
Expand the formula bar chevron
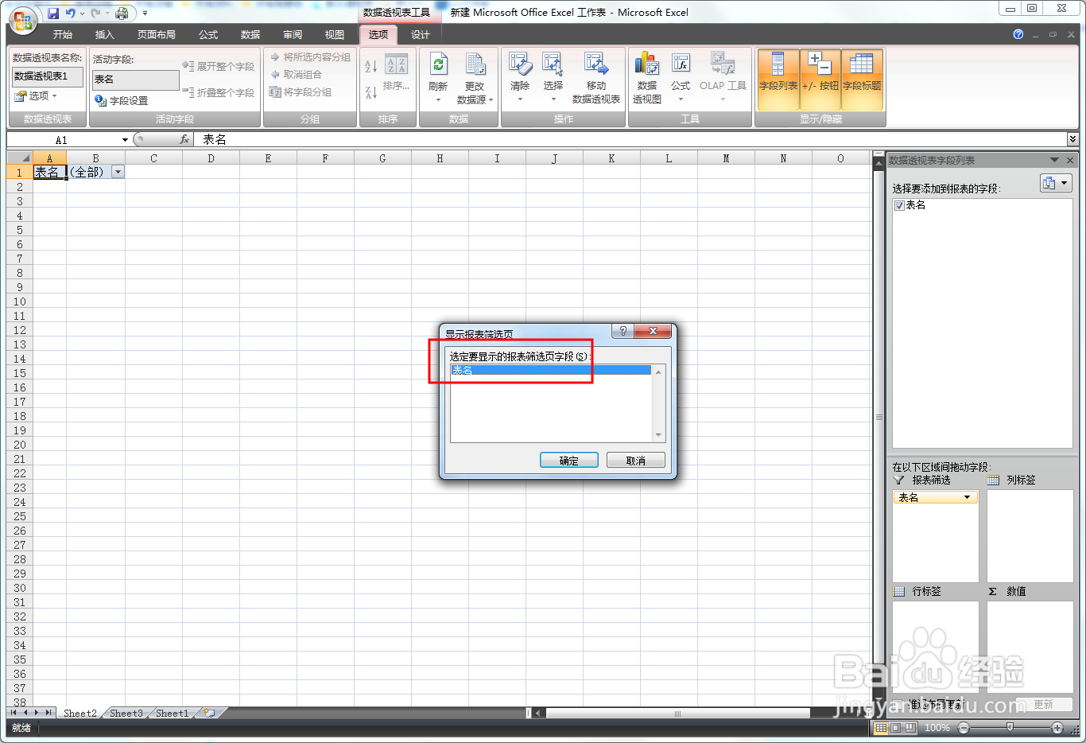click(x=1072, y=139)
